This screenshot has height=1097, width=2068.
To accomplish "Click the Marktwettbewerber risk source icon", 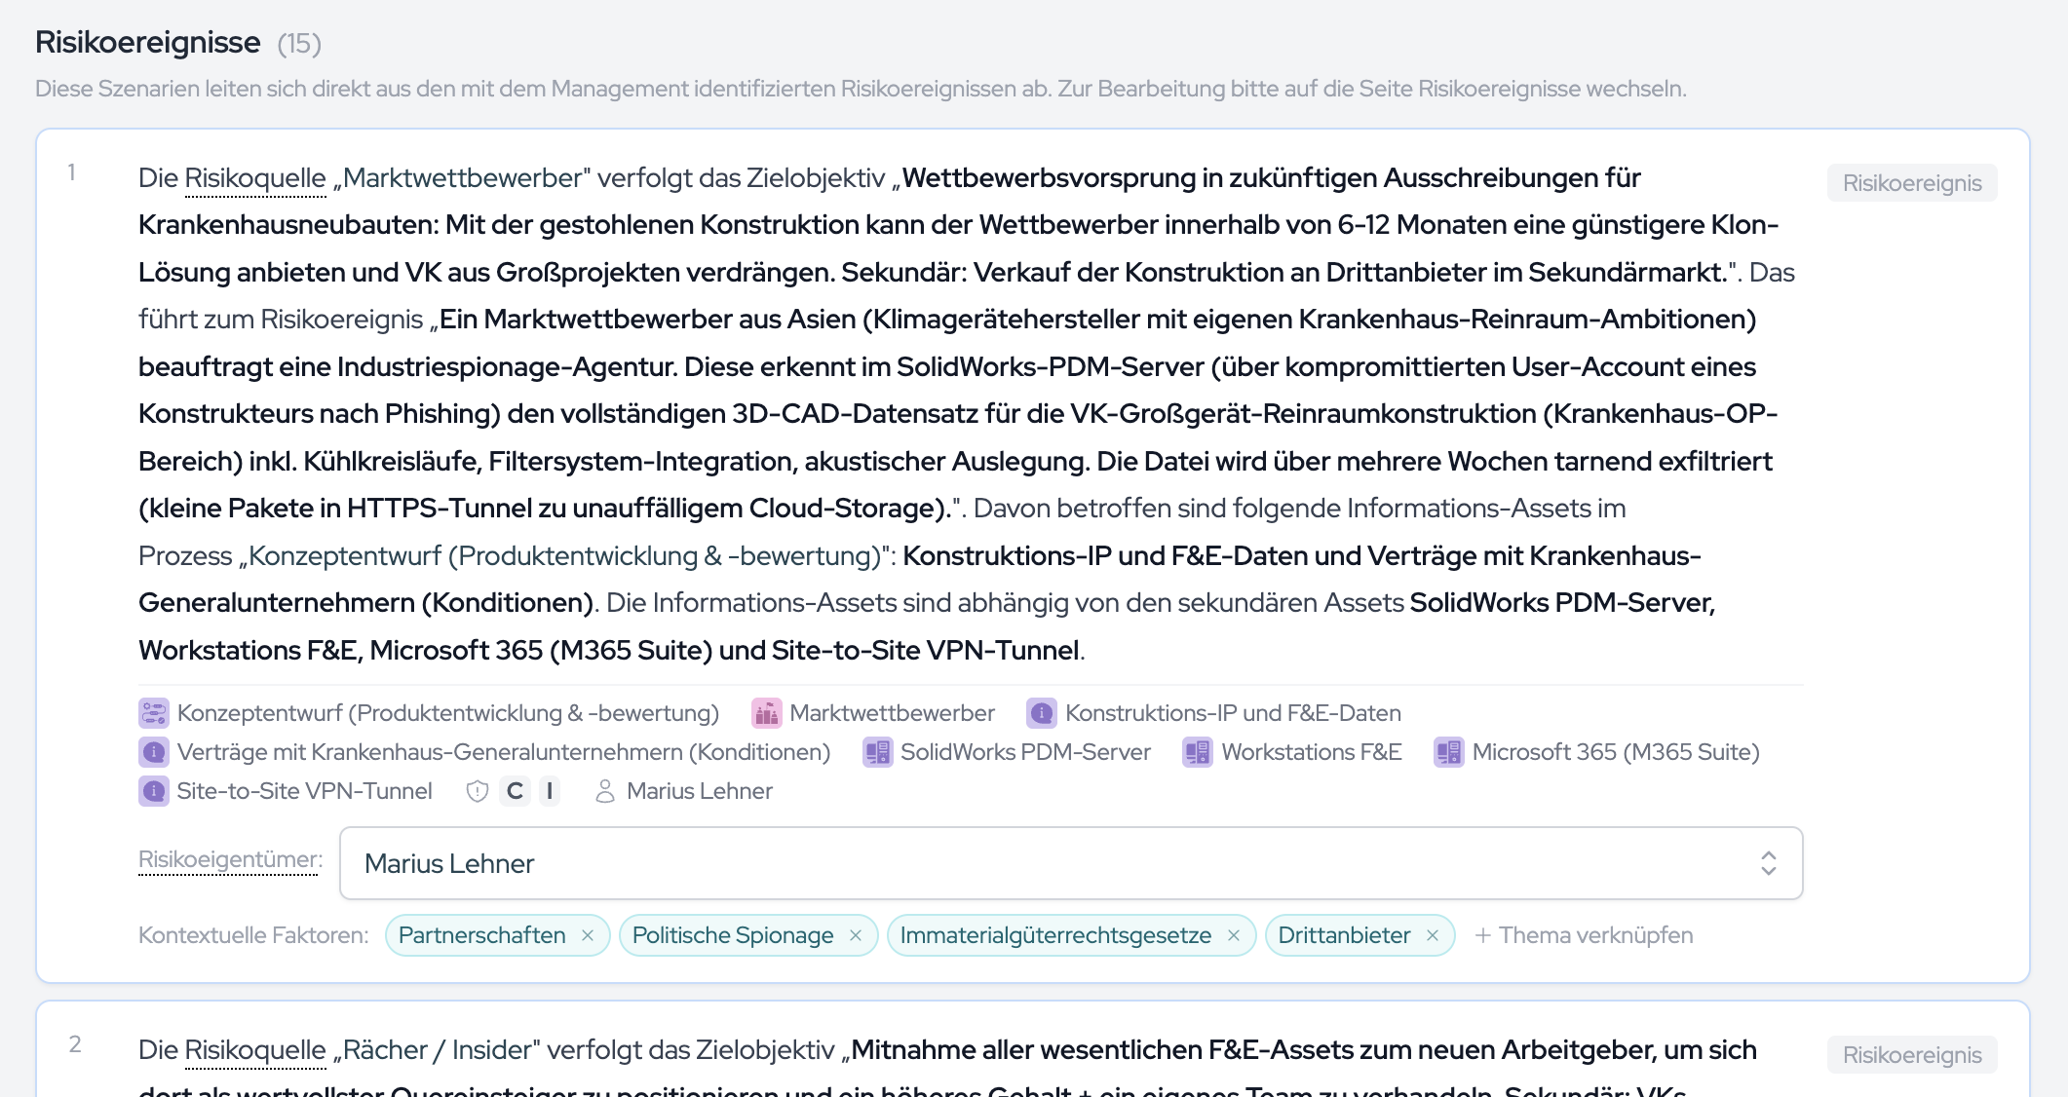I will point(767,713).
